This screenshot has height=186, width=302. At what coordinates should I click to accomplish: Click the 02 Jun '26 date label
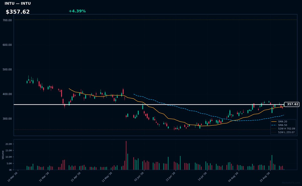click(x=139, y=177)
